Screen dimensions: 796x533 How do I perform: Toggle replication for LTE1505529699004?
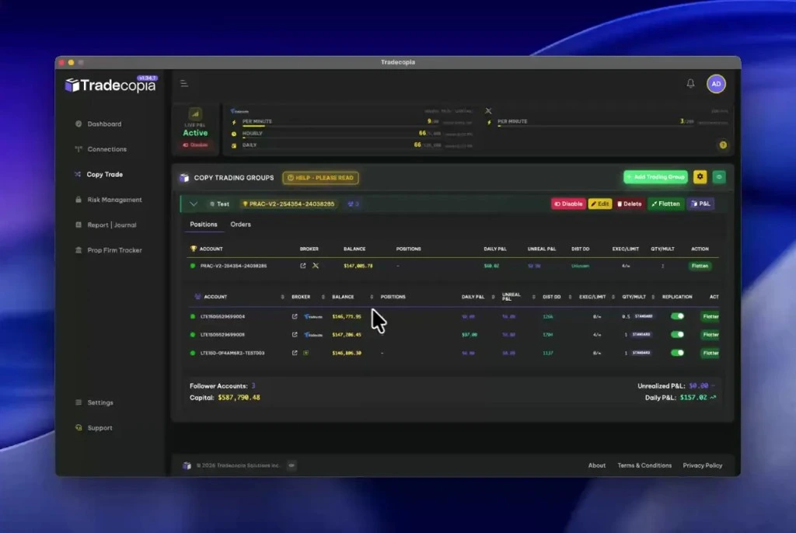tap(677, 316)
